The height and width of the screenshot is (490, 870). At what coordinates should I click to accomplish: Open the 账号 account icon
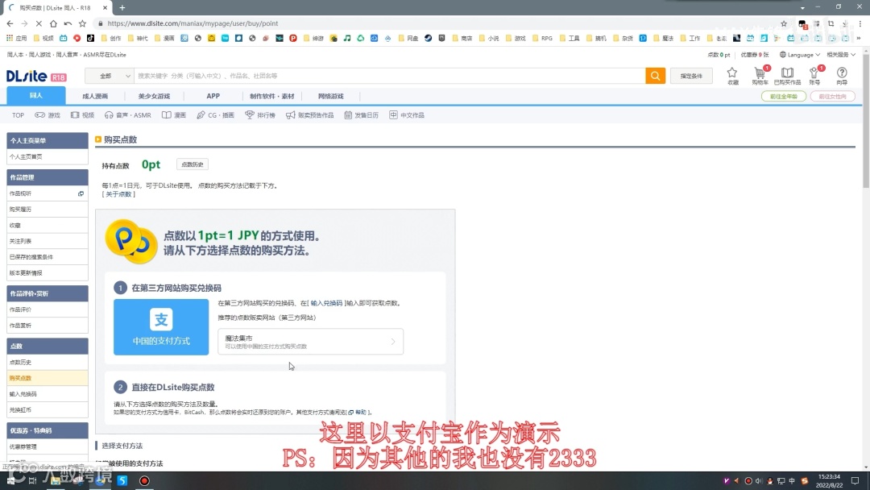(x=814, y=76)
